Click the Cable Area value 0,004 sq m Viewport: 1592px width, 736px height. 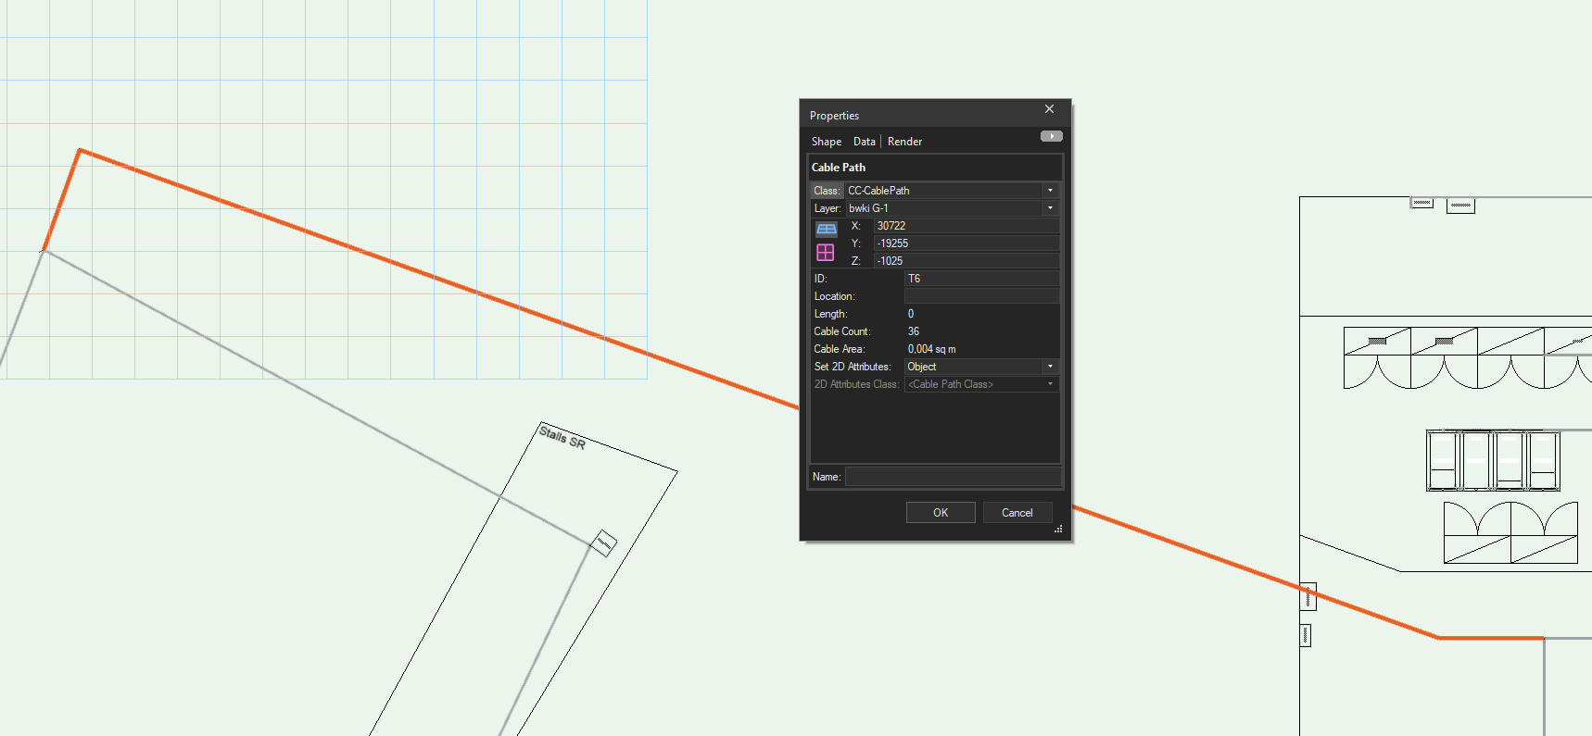pos(931,349)
